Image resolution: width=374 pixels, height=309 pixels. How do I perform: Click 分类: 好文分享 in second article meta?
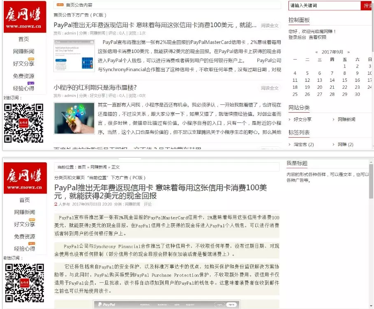pos(92,96)
